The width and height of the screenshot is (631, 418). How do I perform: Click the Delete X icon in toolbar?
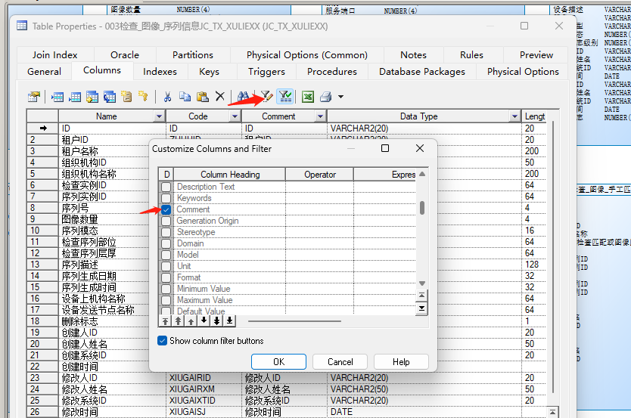click(219, 97)
